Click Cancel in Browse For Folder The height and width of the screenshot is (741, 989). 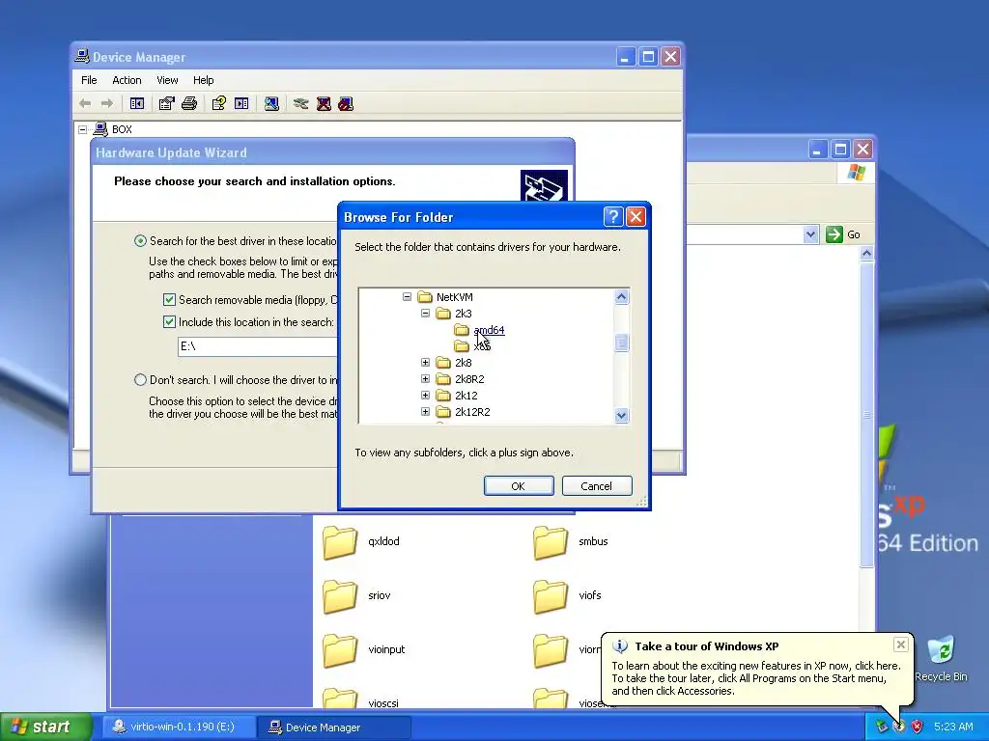tap(597, 486)
